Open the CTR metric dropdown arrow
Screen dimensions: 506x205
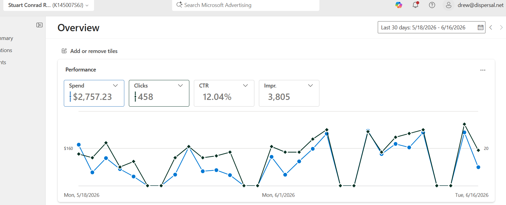point(245,86)
